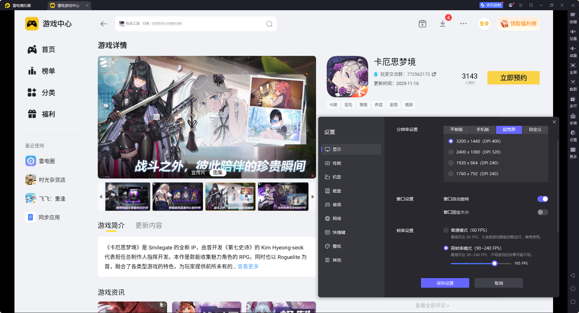Close the settings dialog
The height and width of the screenshot is (313, 579).
click(554, 122)
